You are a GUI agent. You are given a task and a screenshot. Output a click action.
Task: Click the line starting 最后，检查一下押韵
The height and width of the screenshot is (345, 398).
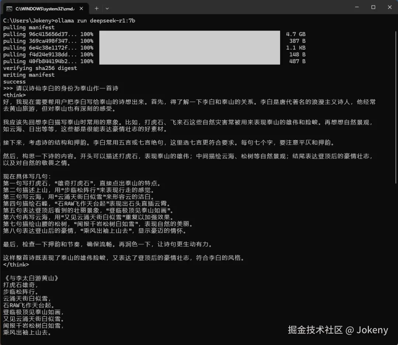coord(107,244)
